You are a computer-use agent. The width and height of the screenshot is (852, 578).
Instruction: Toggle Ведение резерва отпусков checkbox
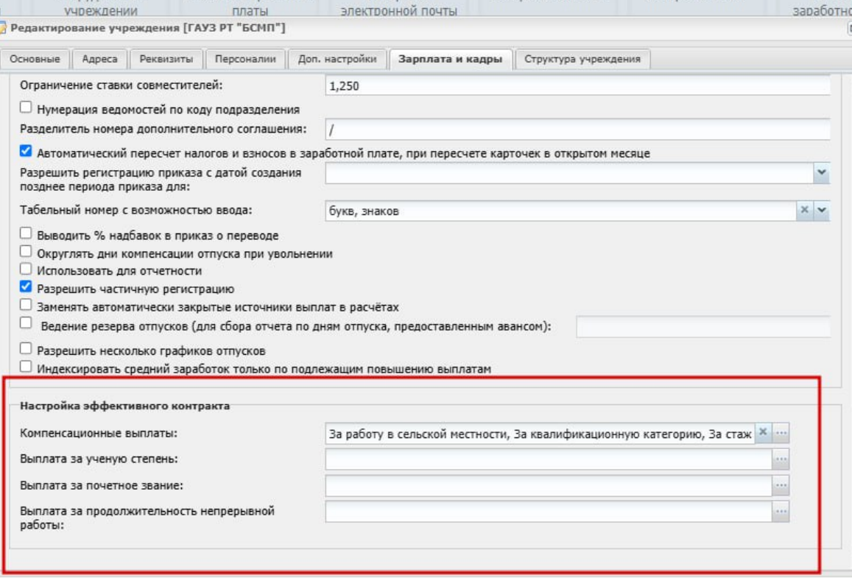(x=26, y=323)
